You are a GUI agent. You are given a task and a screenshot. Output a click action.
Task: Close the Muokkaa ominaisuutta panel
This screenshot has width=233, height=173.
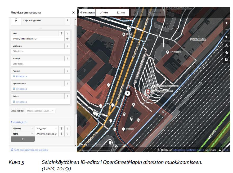73,12
